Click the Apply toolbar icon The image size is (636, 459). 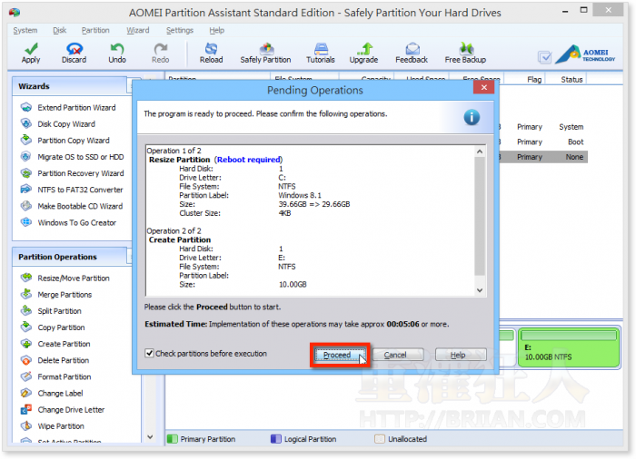point(31,53)
